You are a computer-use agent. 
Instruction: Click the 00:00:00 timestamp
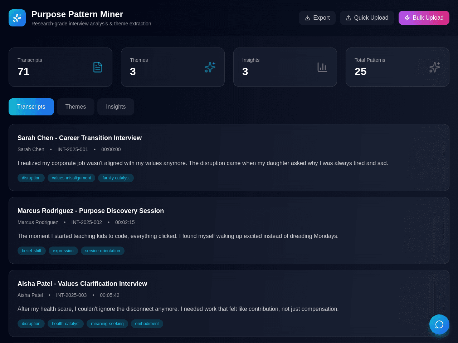tap(111, 149)
